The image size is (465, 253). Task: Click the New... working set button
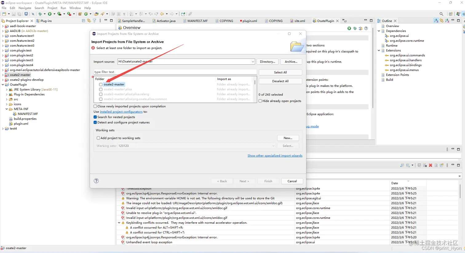(288, 138)
